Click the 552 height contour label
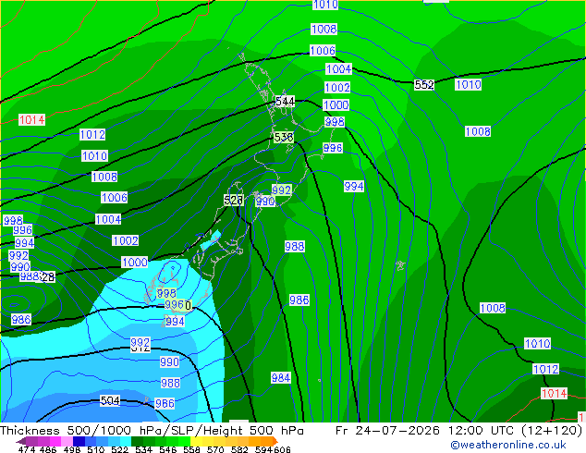This screenshot has height=453, width=586. pos(424,85)
